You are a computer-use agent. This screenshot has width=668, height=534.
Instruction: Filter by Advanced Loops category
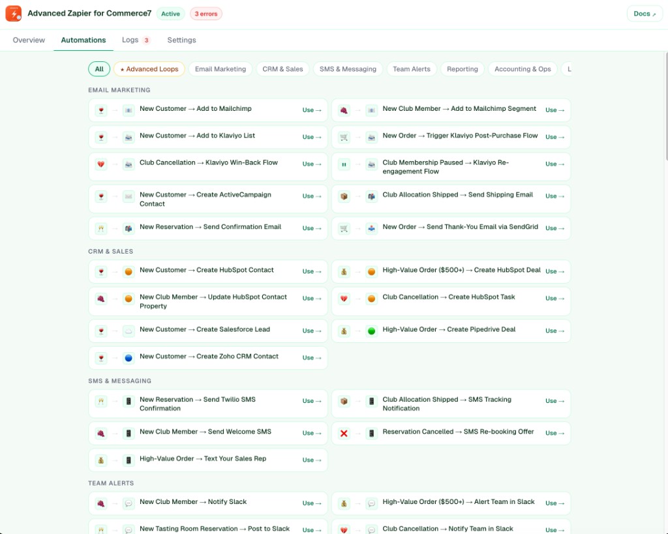point(149,69)
